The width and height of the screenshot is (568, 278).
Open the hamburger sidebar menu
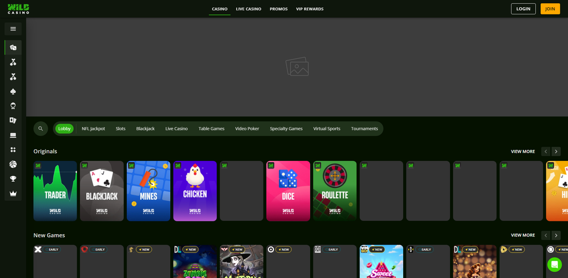(13, 29)
